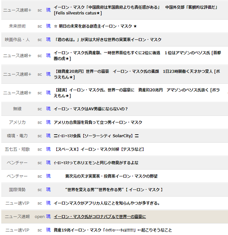Select the ニュース速報 board name in open row
Image resolution: width=228 pixels, height=235 pixels.
pyautogui.click(x=17, y=217)
